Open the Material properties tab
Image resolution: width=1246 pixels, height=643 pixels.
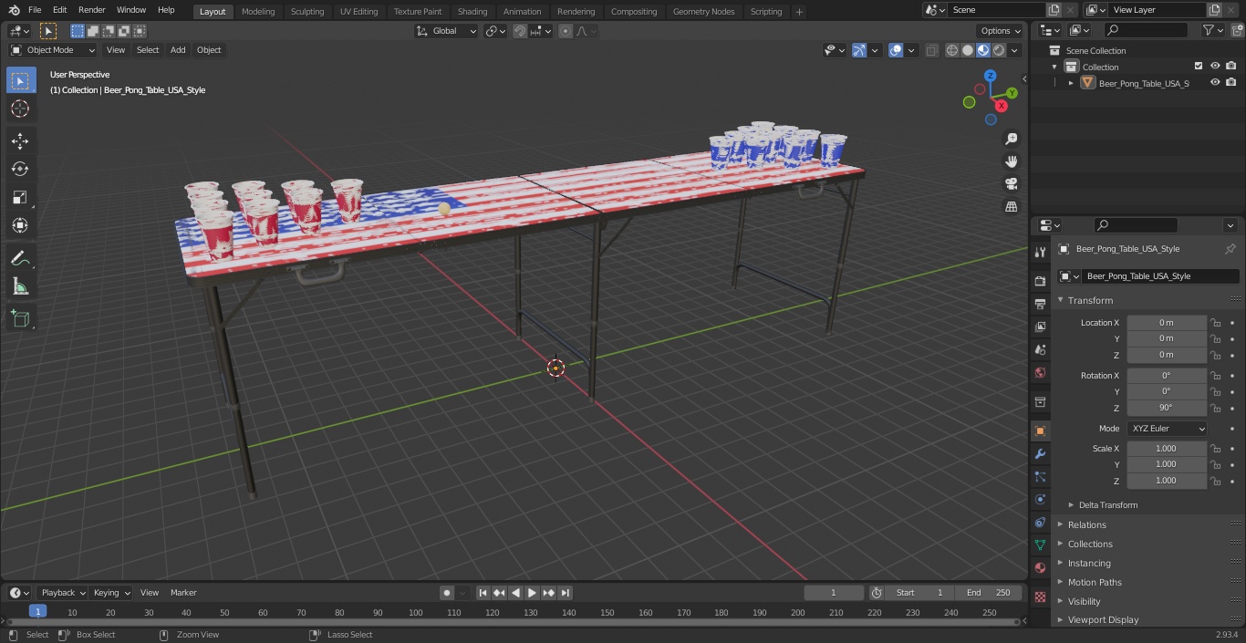pos(1040,567)
